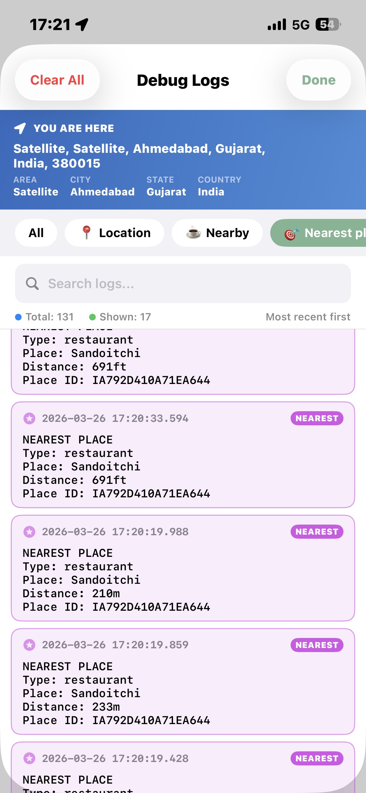Tap the location arrow beside YOU ARE HERE
The width and height of the screenshot is (366, 793).
click(20, 128)
